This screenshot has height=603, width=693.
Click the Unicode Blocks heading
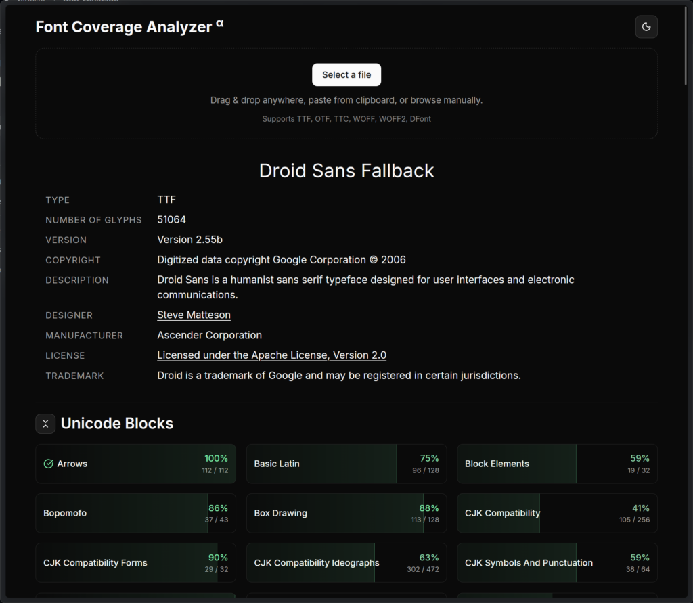coord(117,424)
